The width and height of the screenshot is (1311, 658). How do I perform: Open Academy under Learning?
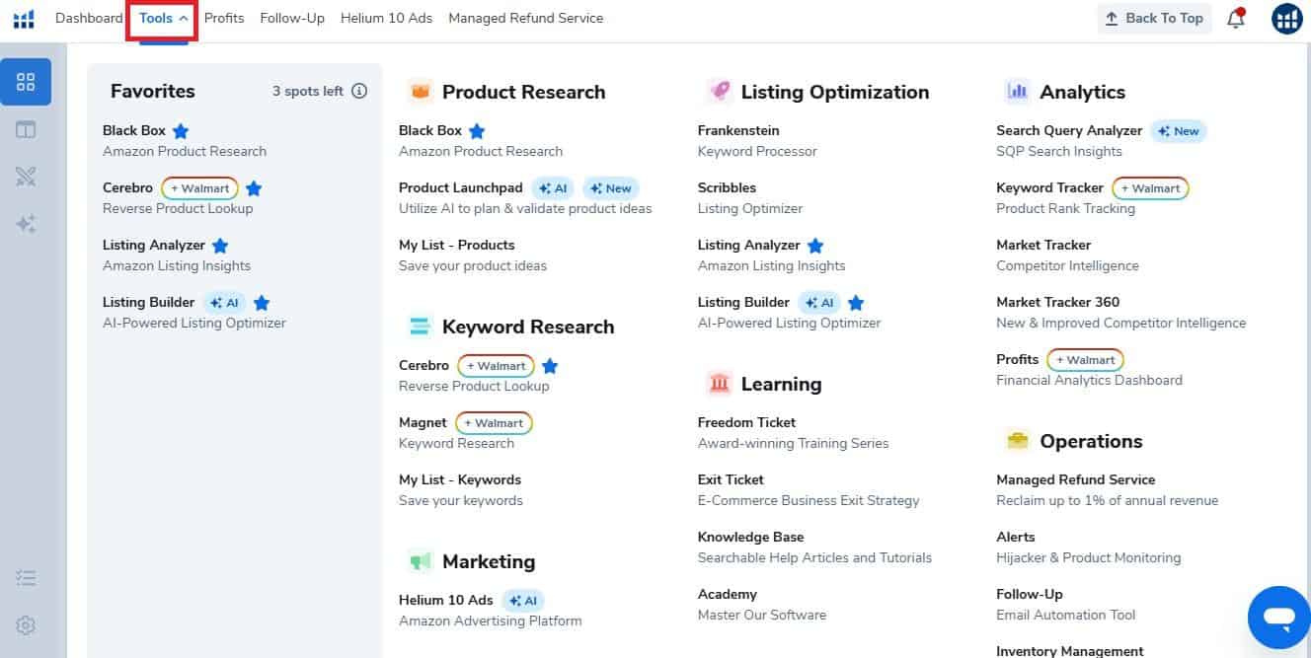point(728,594)
